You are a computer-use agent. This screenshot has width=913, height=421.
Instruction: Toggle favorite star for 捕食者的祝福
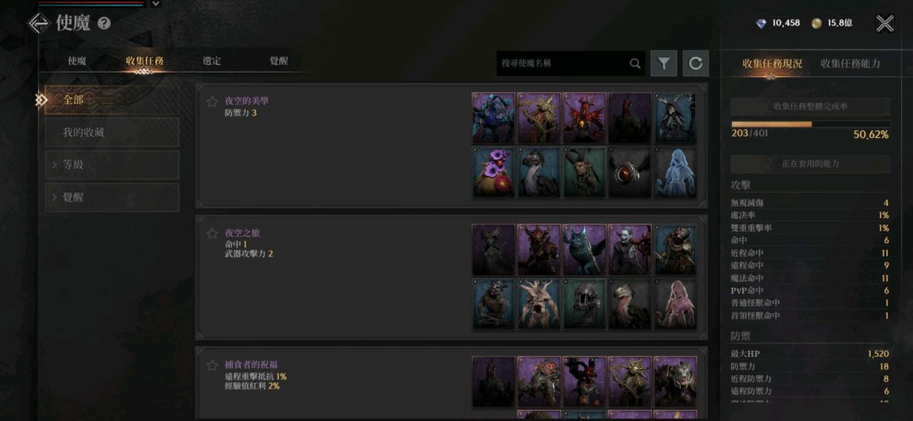point(212,366)
